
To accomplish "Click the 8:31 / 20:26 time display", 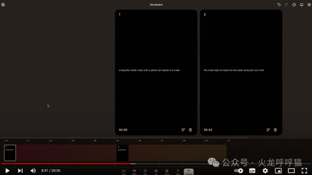I will click(51, 171).
